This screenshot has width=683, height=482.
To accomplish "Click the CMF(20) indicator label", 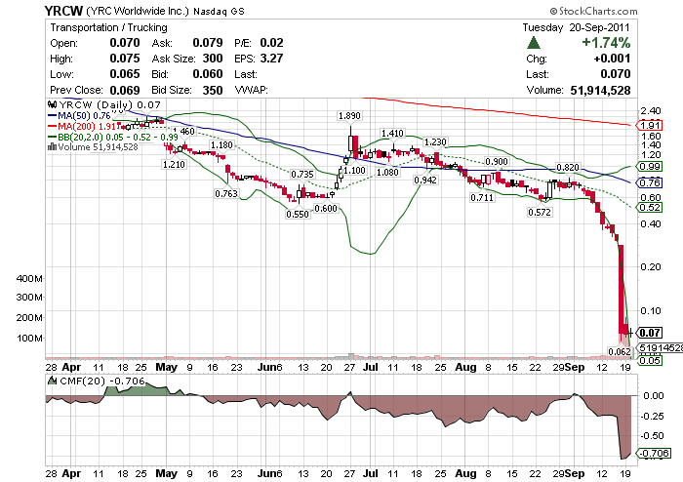I will pos(69,380).
